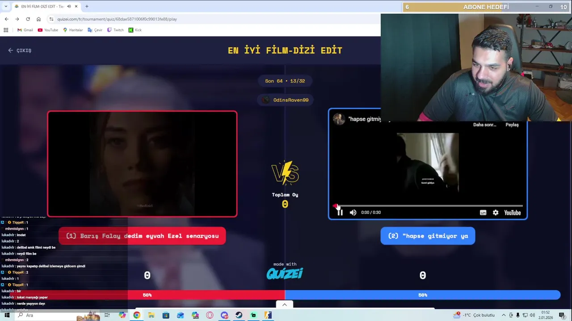Screen dimensions: 572x321
Task: Open the Kick bookmark
Action: click(135, 30)
